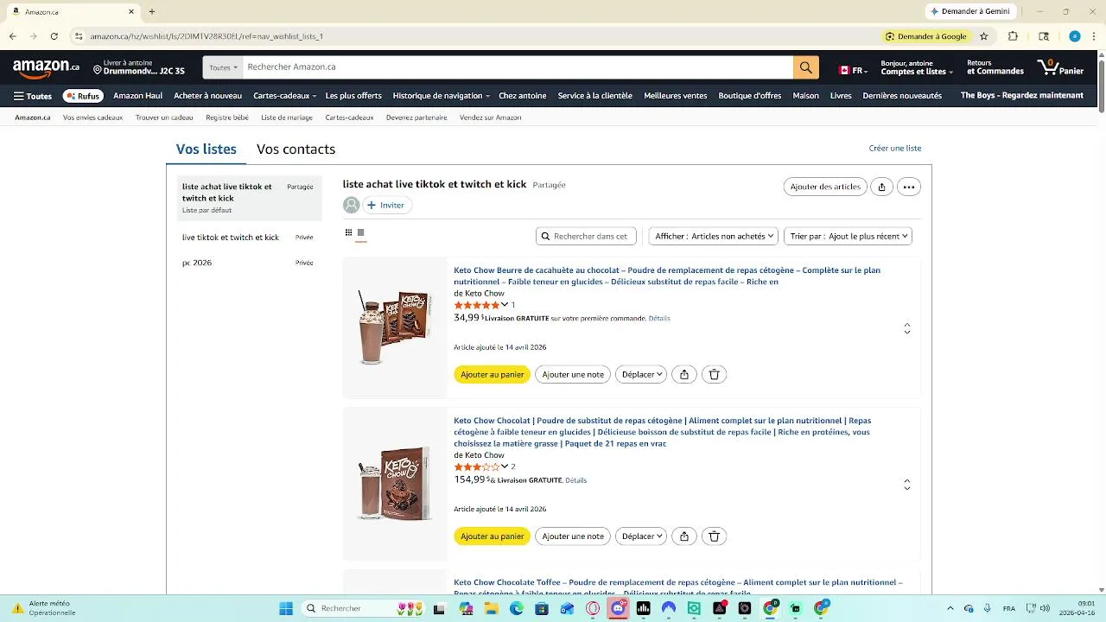Open Amazon Haul in navigation bar
Screen dimensions: 1106x622
click(137, 96)
